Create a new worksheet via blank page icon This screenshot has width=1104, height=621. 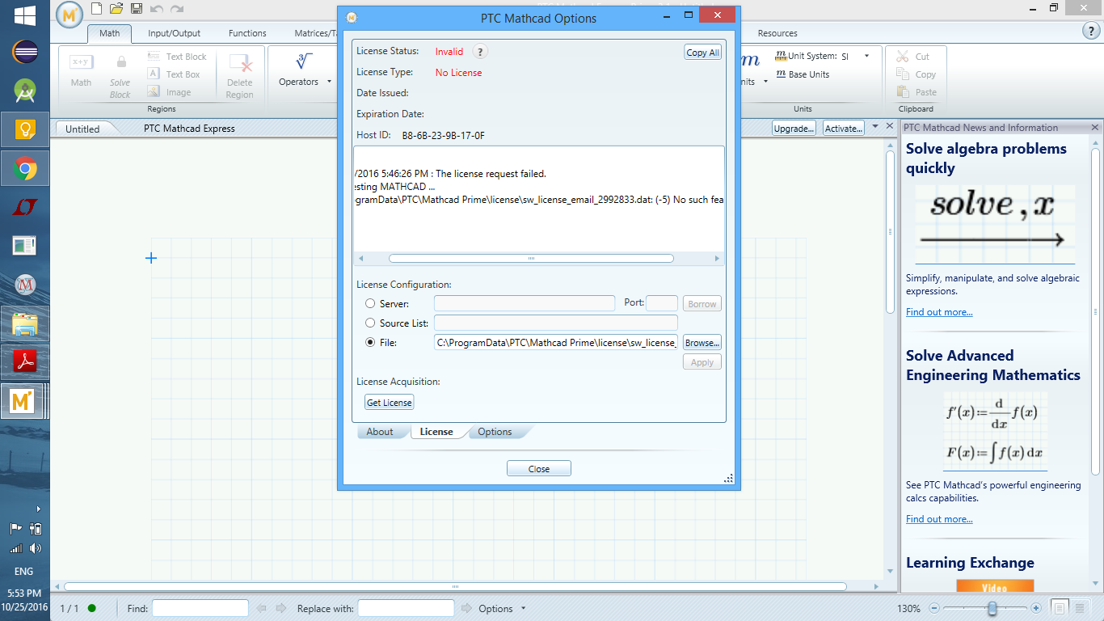click(x=97, y=9)
